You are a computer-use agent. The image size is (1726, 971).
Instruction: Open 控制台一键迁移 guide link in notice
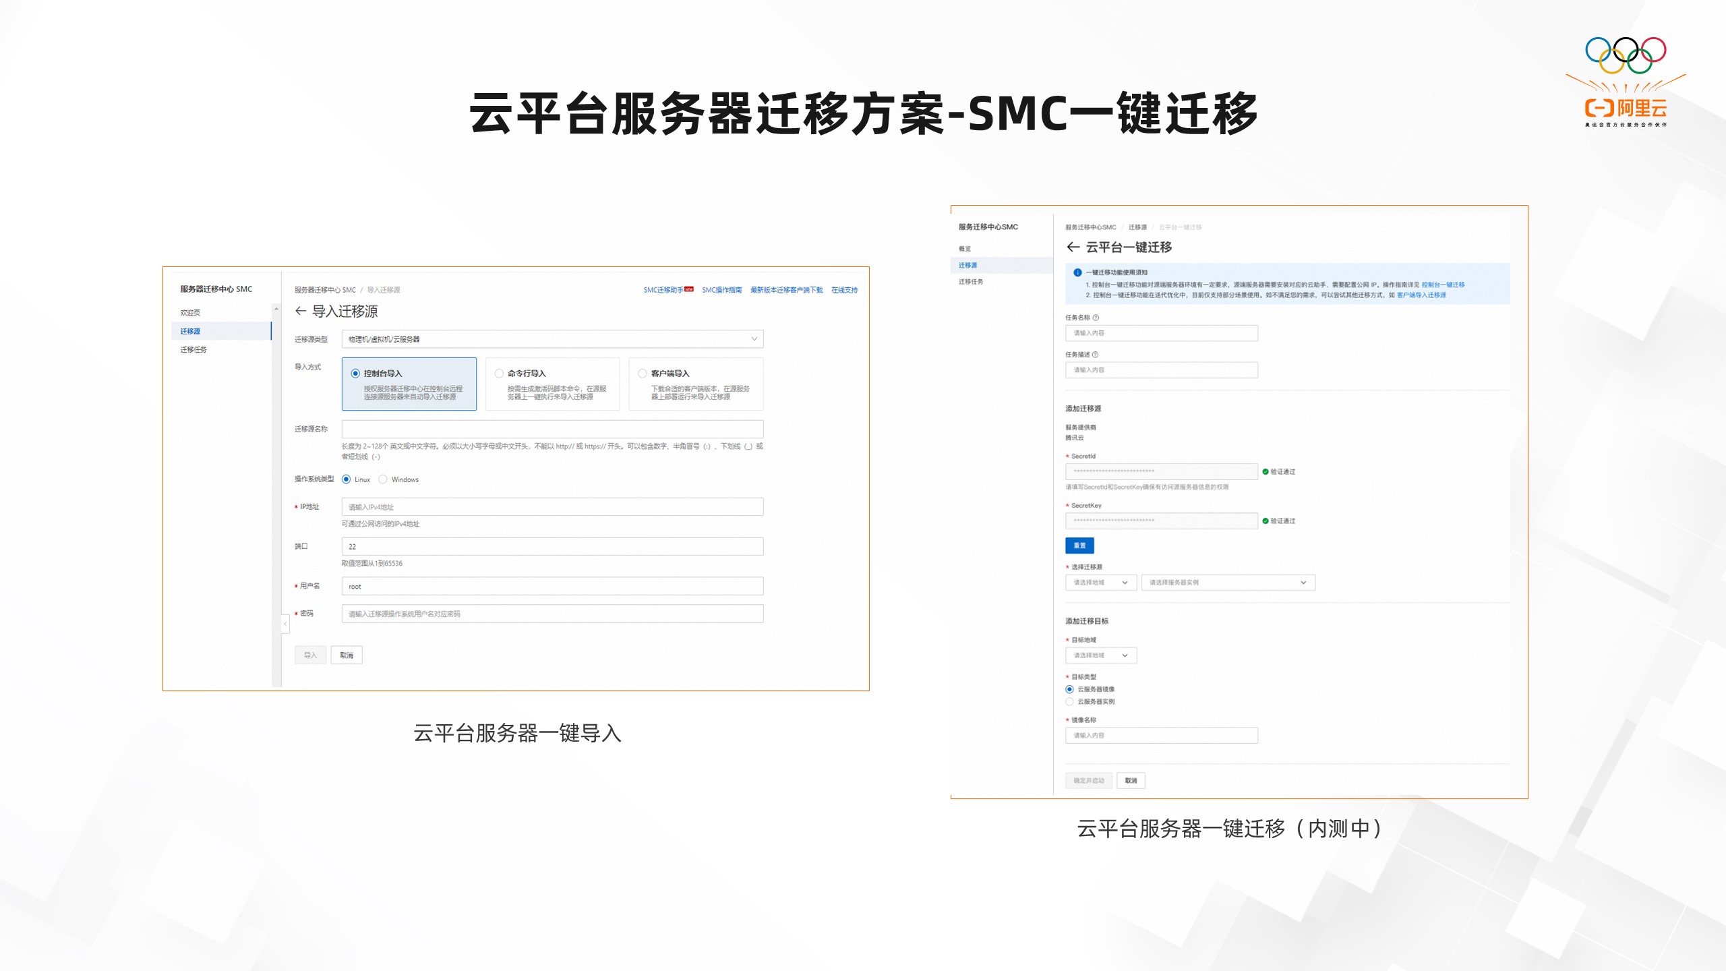[1443, 285]
